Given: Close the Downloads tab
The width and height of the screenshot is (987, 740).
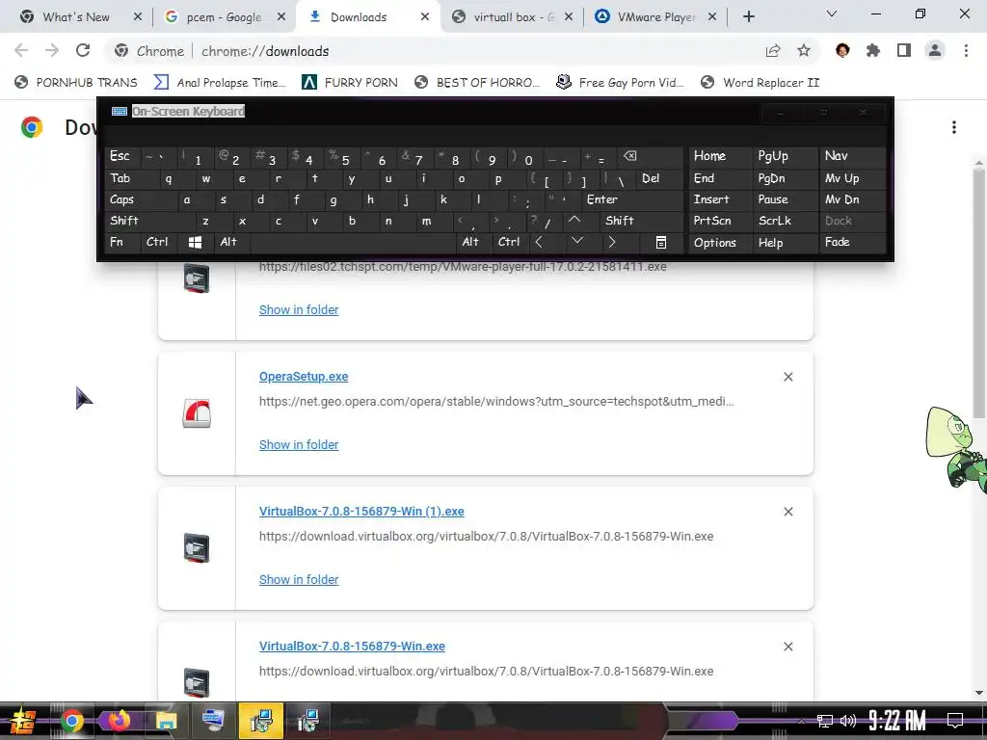Looking at the screenshot, I should pos(425,17).
